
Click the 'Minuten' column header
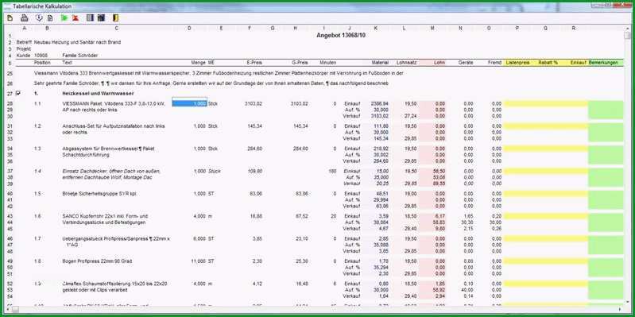[x=328, y=63]
